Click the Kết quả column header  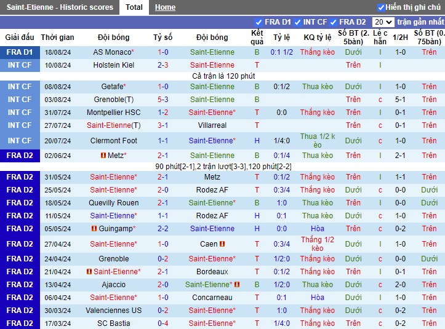click(257, 37)
